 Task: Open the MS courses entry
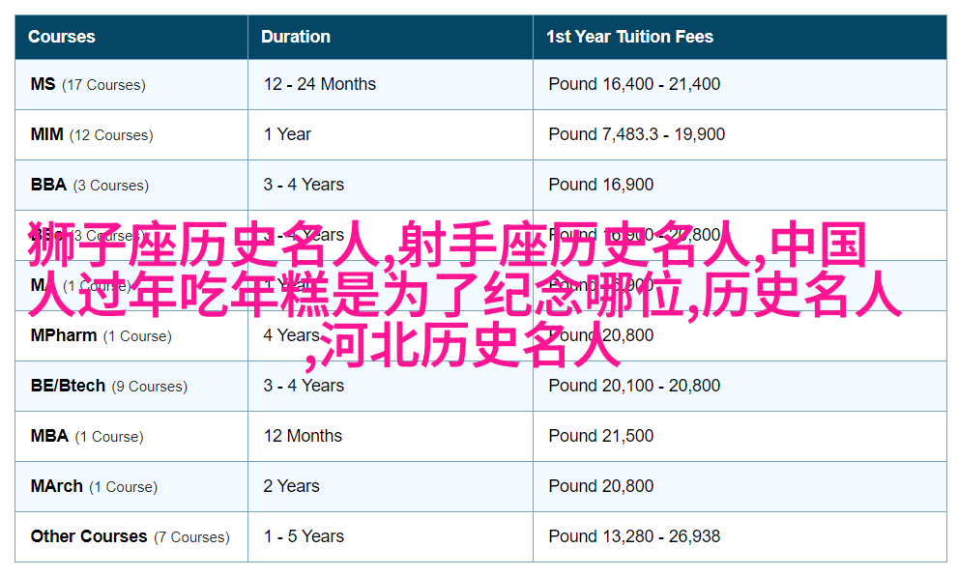pyautogui.click(x=88, y=84)
